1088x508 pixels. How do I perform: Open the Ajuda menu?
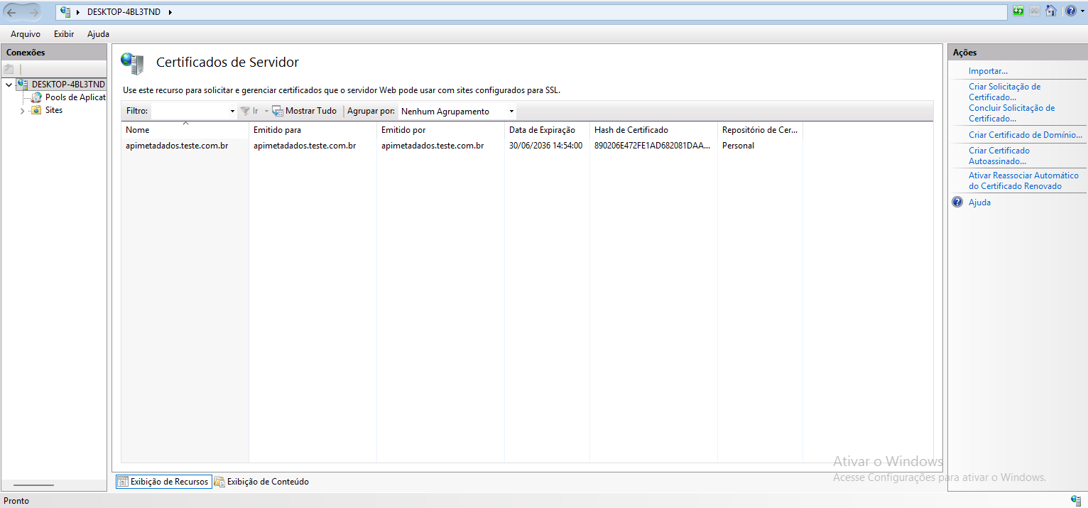[98, 34]
